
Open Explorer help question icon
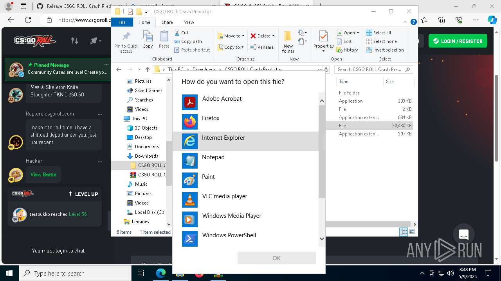pos(413,22)
